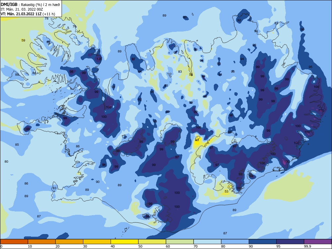Click the '91' humidity value on the map
Viewport: 332px width, 249px height.
click(x=220, y=75)
